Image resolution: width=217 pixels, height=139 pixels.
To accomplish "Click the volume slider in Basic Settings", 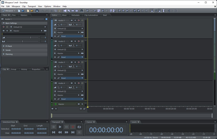I will click(x=22, y=37).
